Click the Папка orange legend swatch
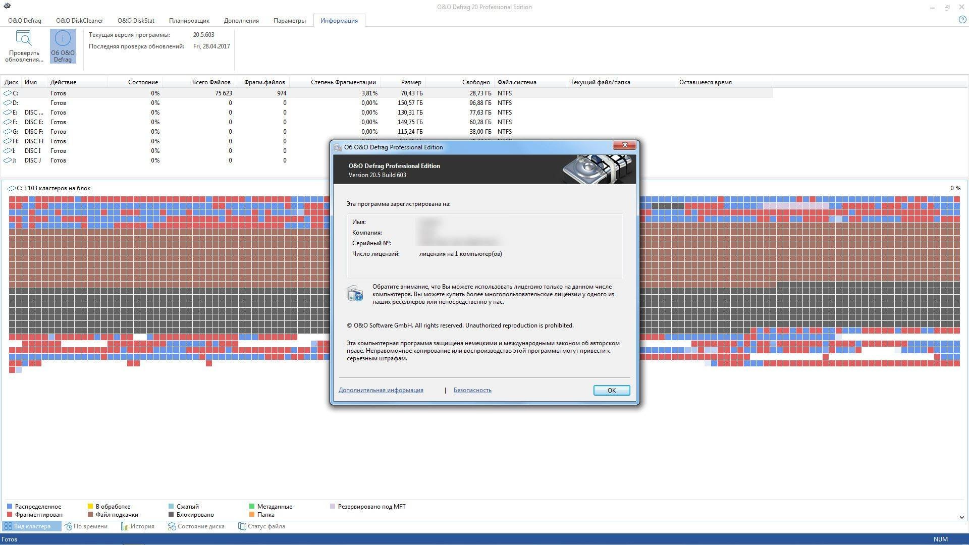969x545 pixels. pos(252,515)
